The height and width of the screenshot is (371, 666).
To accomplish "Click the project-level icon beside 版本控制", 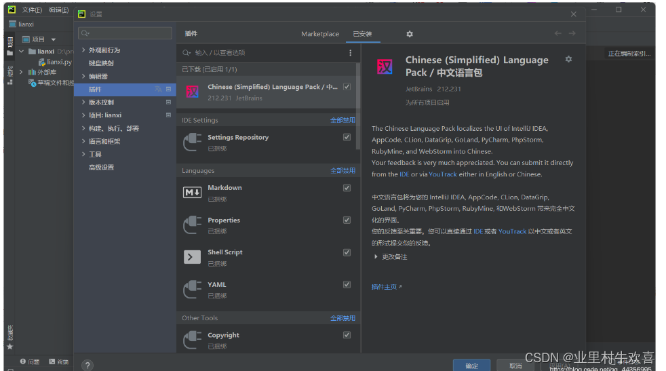I will coord(168,102).
